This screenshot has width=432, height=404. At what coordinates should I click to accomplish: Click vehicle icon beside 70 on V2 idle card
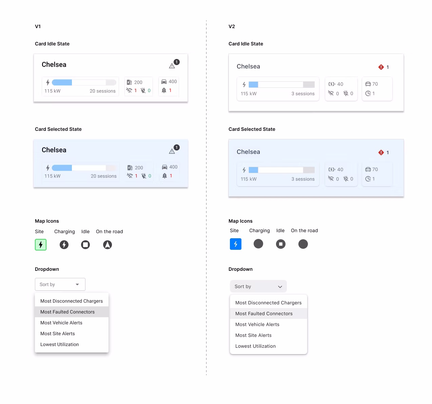(x=368, y=84)
